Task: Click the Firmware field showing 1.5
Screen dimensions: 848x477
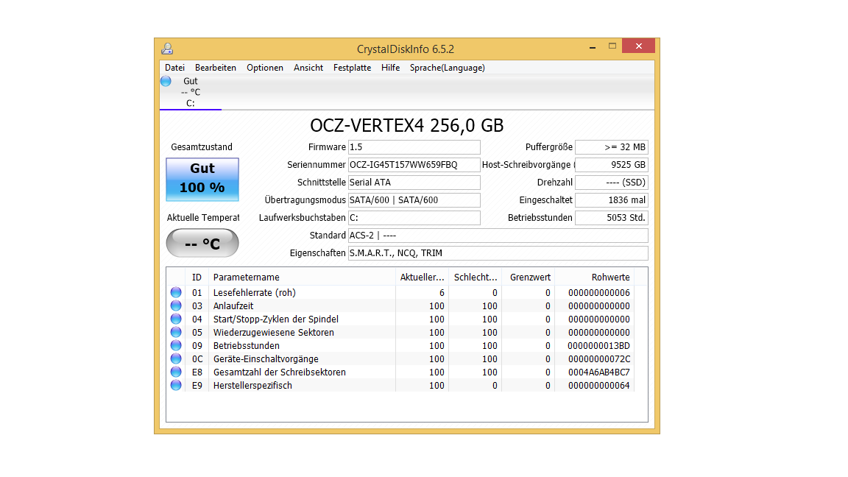Action: pyautogui.click(x=414, y=147)
